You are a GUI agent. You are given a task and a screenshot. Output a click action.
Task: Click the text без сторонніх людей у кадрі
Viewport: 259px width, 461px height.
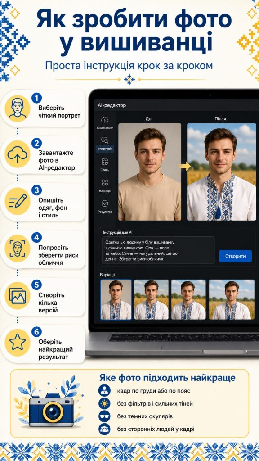(x=156, y=429)
